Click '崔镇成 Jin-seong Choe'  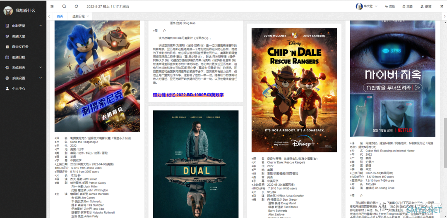pyautogui.click(x=380, y=188)
